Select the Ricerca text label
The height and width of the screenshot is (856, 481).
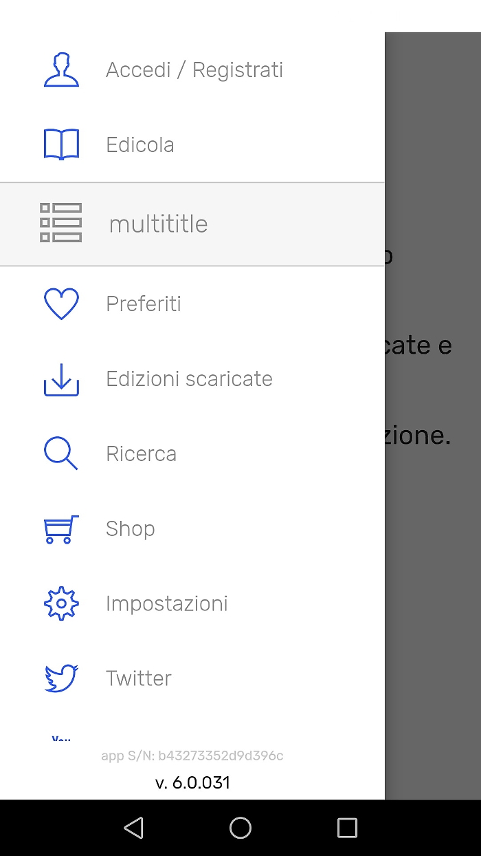point(141,454)
